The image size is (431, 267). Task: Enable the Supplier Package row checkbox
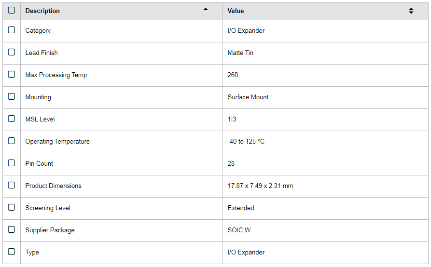coord(12,229)
